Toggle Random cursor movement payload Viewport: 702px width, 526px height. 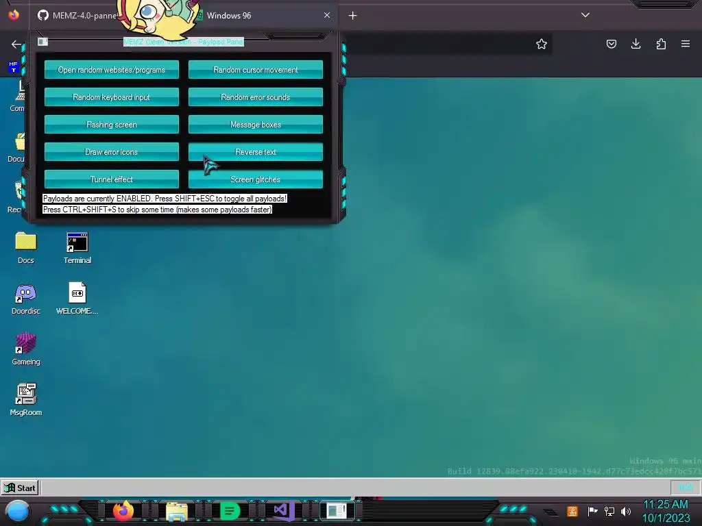point(255,70)
